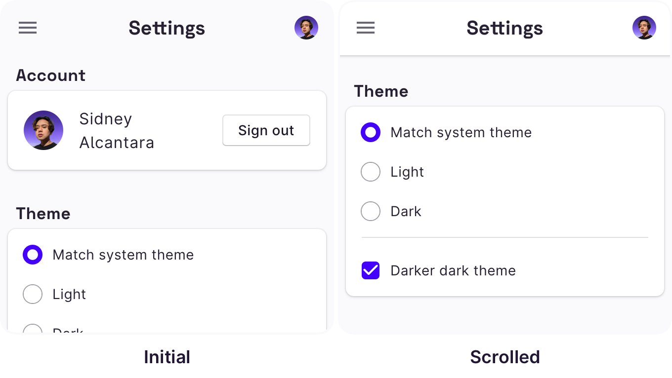The width and height of the screenshot is (672, 378).
Task: Click the Account section heading
Action: (x=50, y=76)
